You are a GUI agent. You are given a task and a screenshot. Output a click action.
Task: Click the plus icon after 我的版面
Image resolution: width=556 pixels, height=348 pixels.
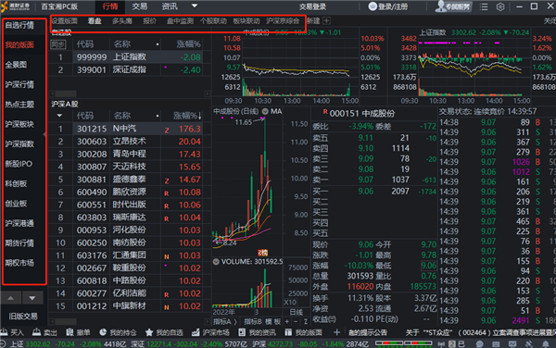coord(336,332)
